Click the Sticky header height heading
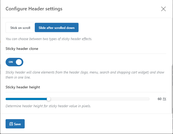This screenshot has height=134, width=173. coord(23,87)
